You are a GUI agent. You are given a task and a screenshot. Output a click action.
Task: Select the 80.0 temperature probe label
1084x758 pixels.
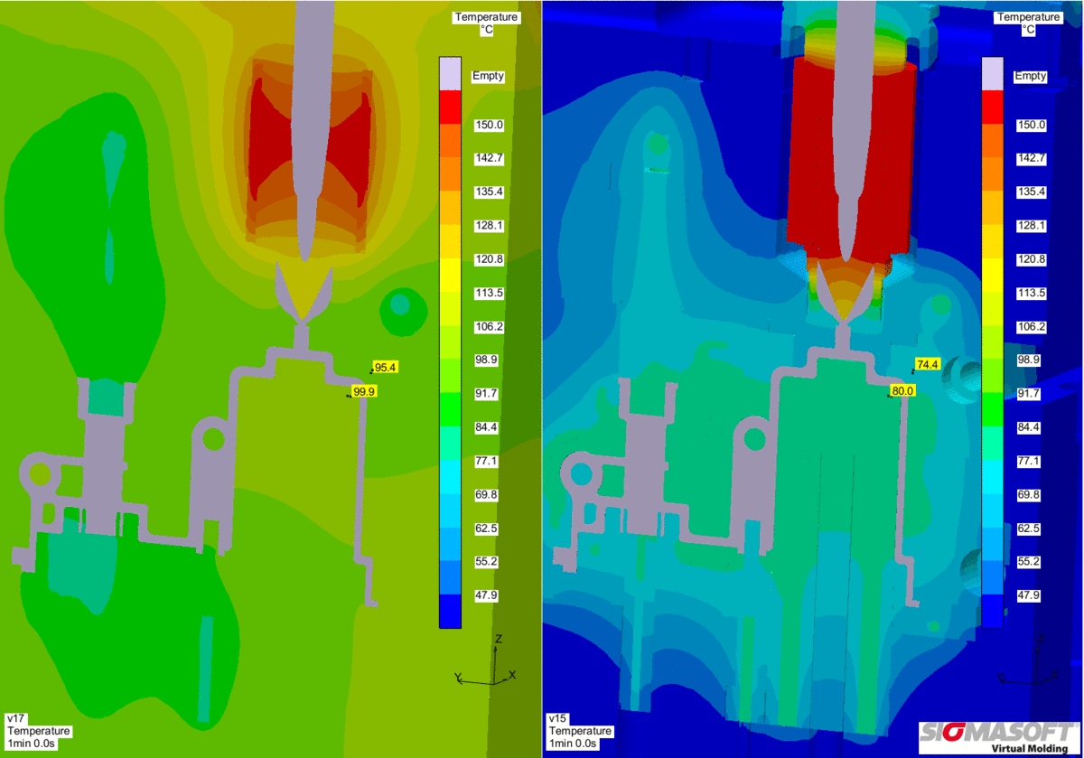(902, 390)
